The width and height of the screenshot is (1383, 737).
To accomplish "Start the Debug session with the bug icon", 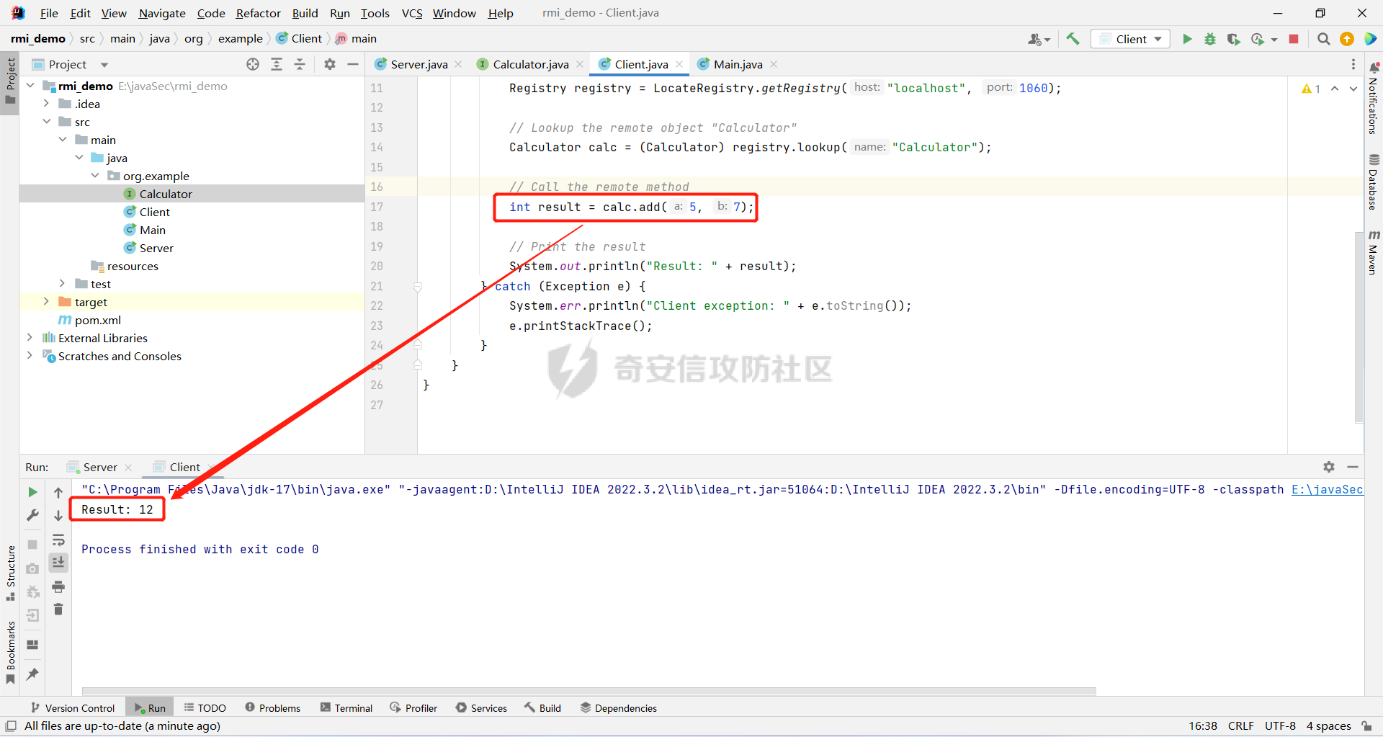I will [1210, 39].
